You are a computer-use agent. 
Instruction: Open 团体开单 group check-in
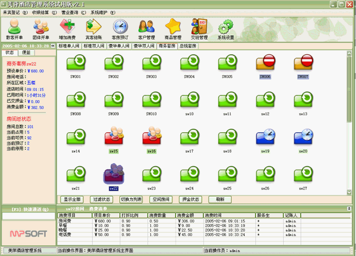tap(41, 29)
